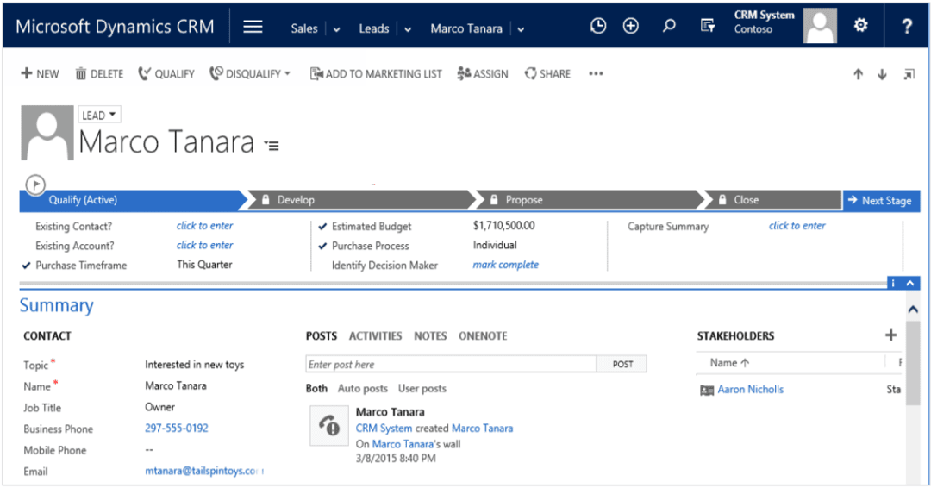This screenshot has height=488, width=931.
Task: Expand the Sales area dropdown
Action: pyautogui.click(x=336, y=29)
